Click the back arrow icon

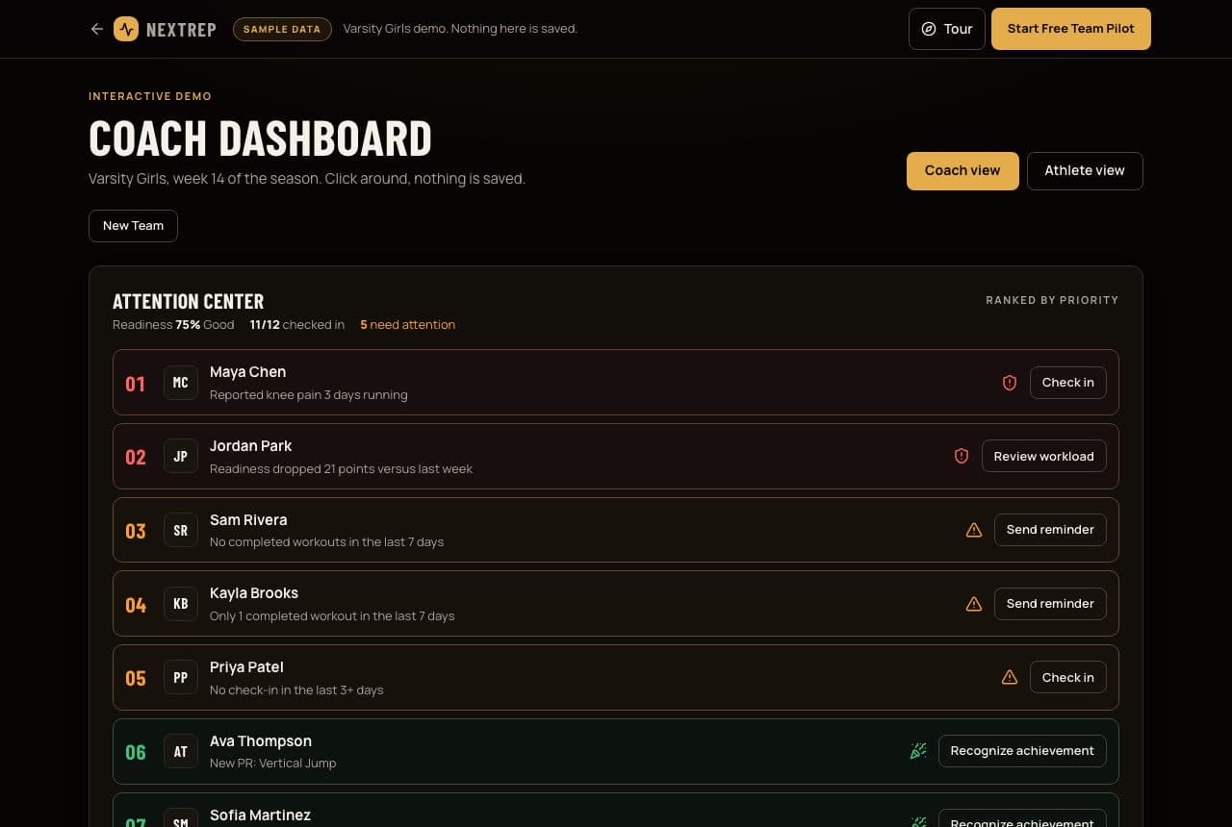(x=96, y=29)
